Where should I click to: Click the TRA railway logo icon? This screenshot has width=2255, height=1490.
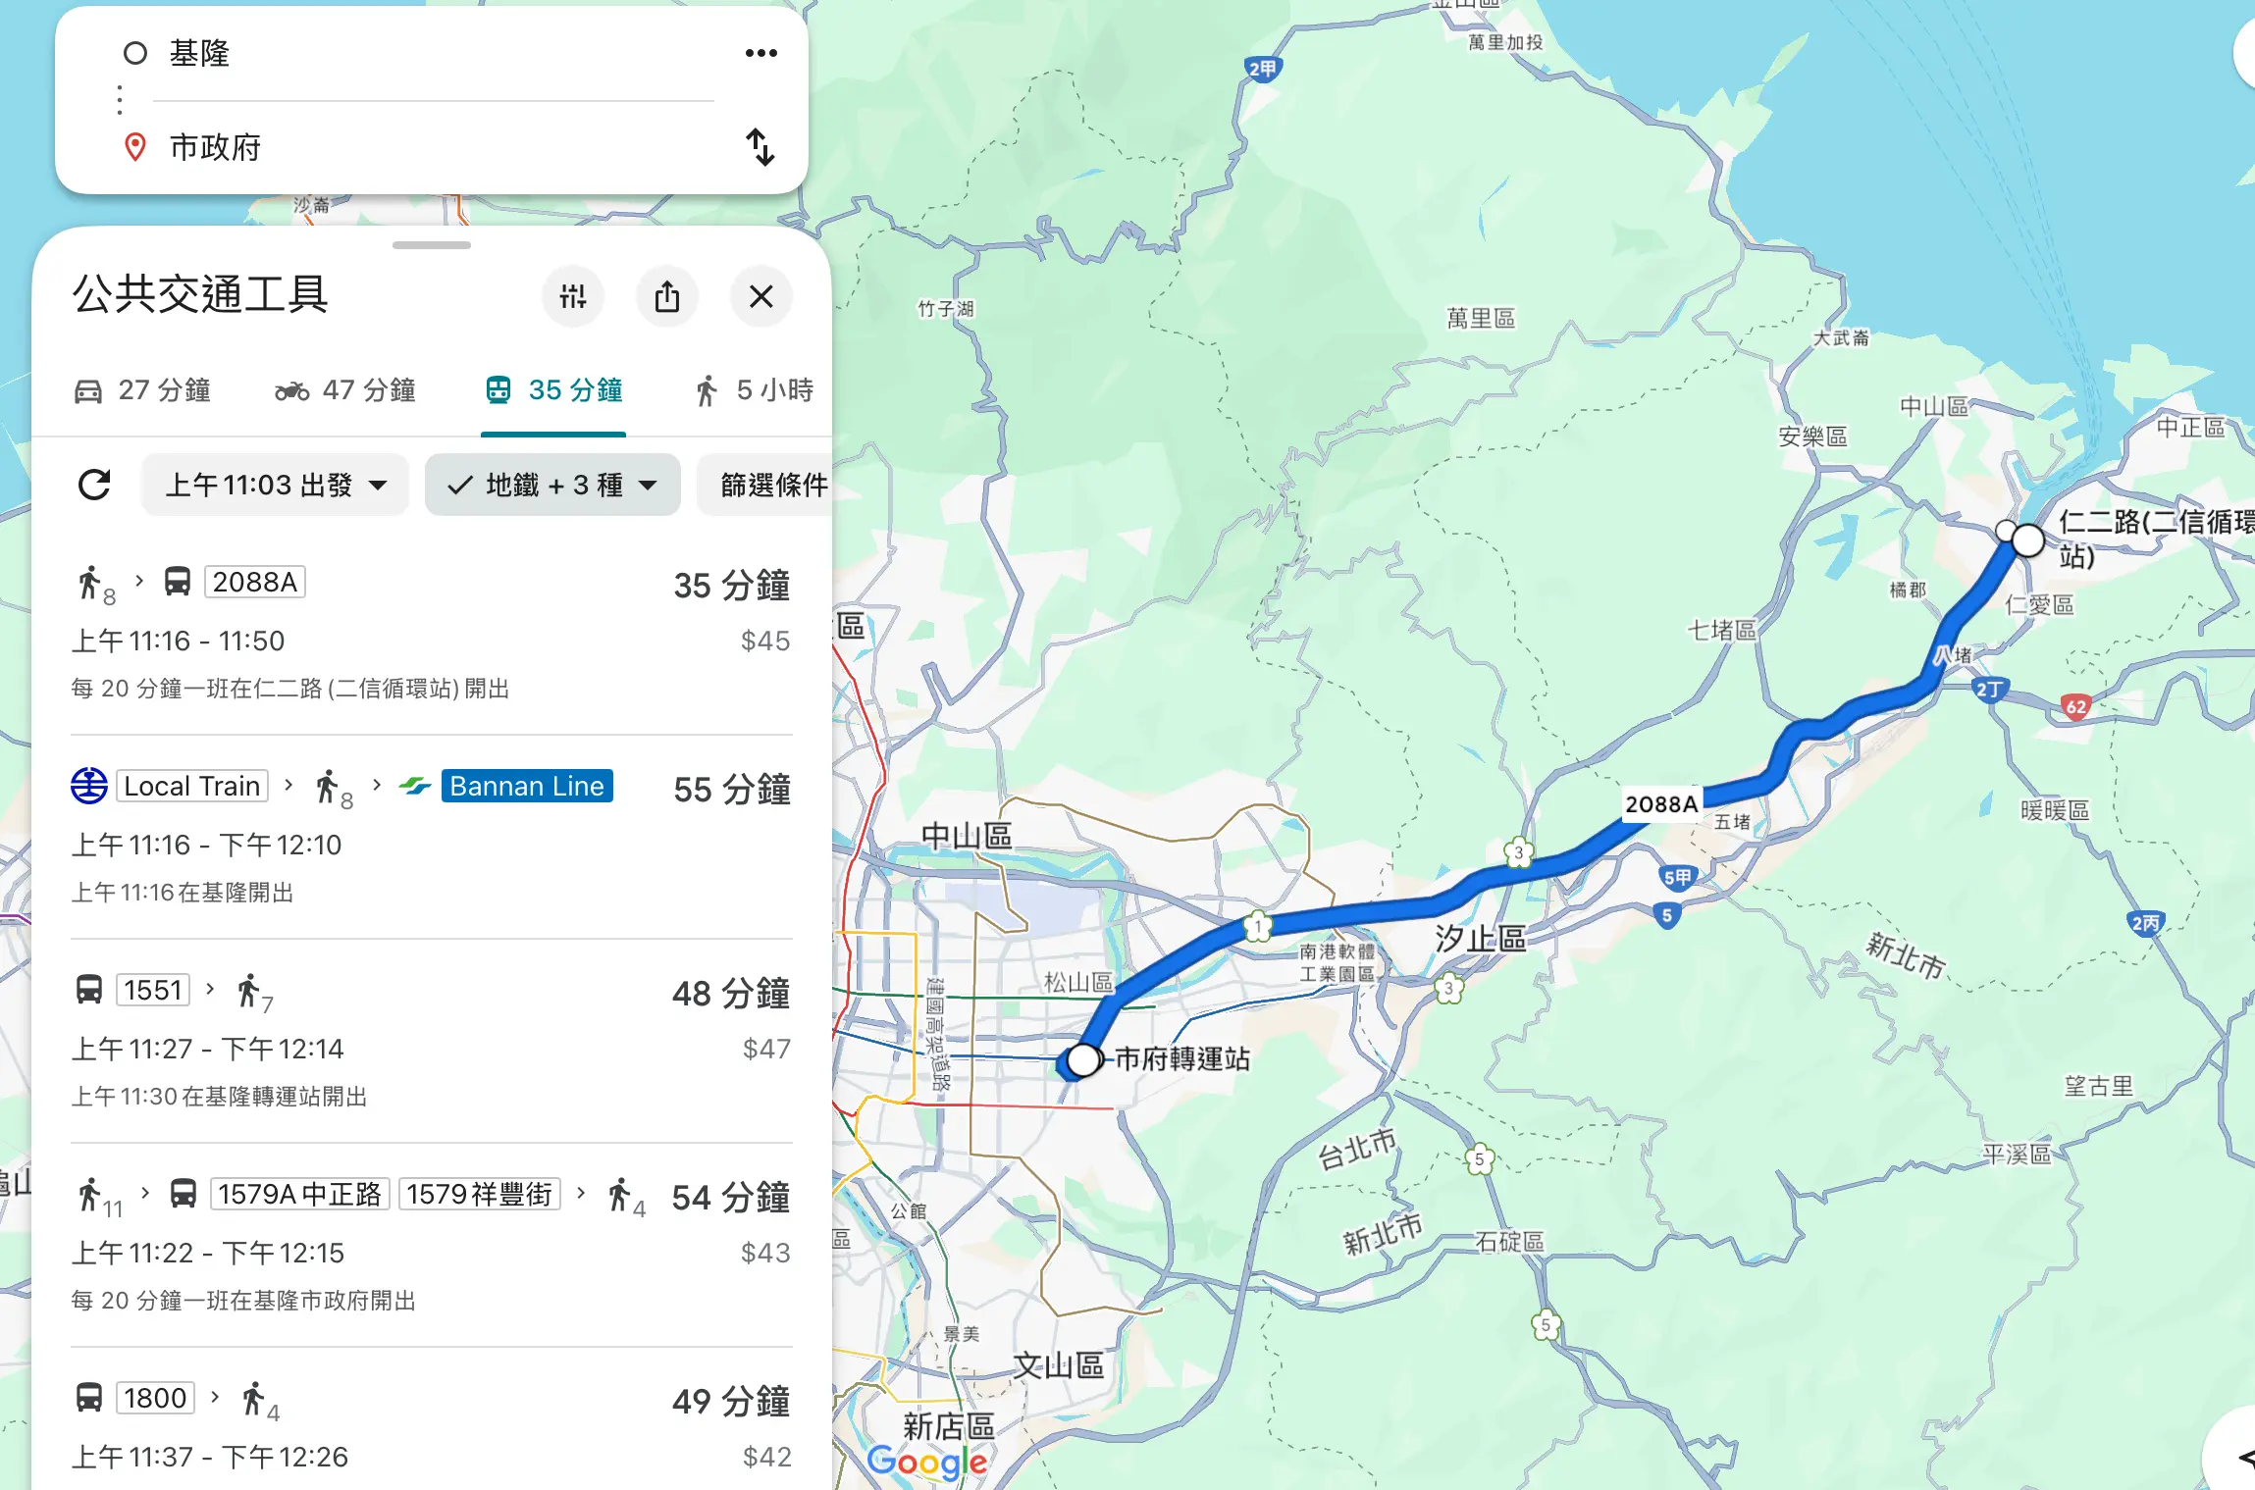coord(89,786)
